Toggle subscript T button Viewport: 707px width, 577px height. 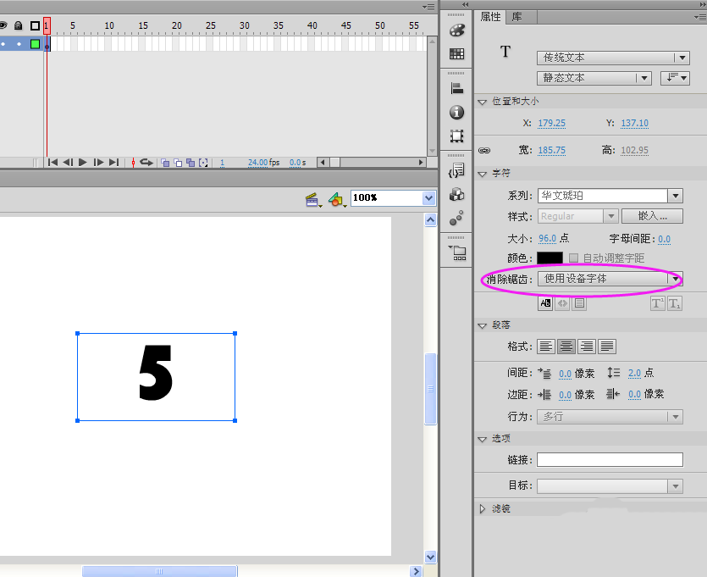tap(675, 303)
